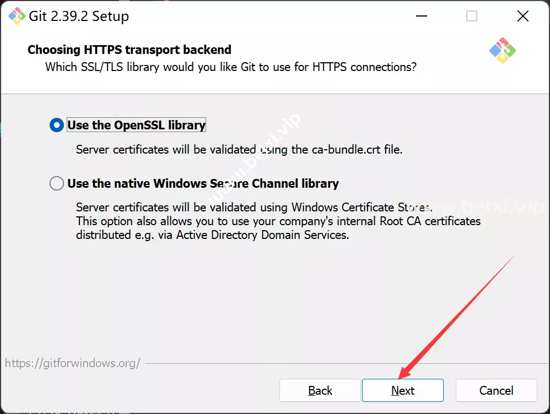Select native Windows Secure Channel radio button
The width and height of the screenshot is (550, 414).
point(56,183)
